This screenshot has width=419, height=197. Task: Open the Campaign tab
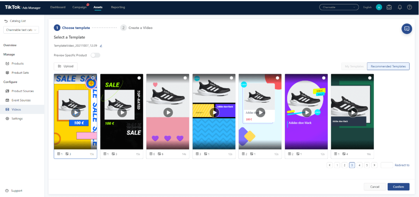pyautogui.click(x=79, y=7)
